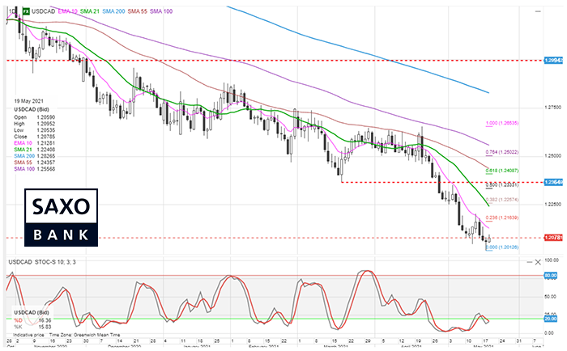The image size is (567, 351).
Task: Click the Time Zone: Greenwich Mean Time text
Action: (x=84, y=335)
